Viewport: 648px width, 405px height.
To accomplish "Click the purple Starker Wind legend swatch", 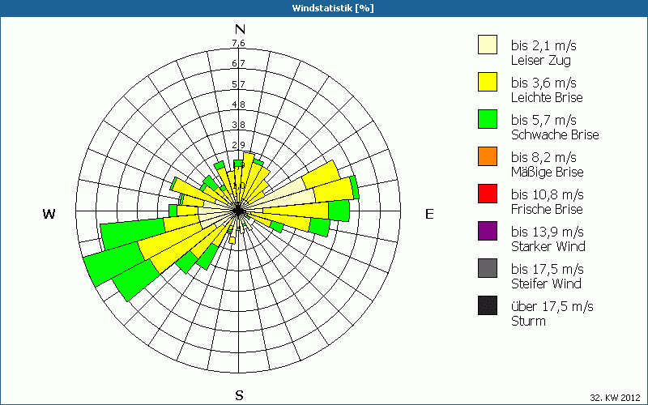I will point(488,231).
